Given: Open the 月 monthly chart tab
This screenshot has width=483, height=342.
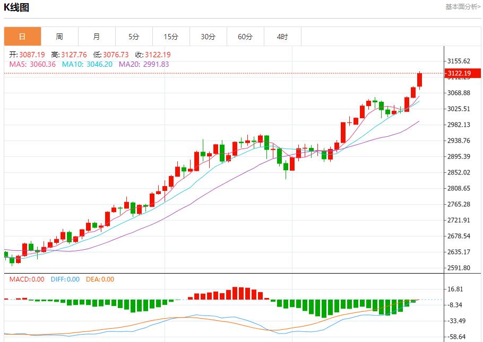Looking at the screenshot, I should coord(97,37).
